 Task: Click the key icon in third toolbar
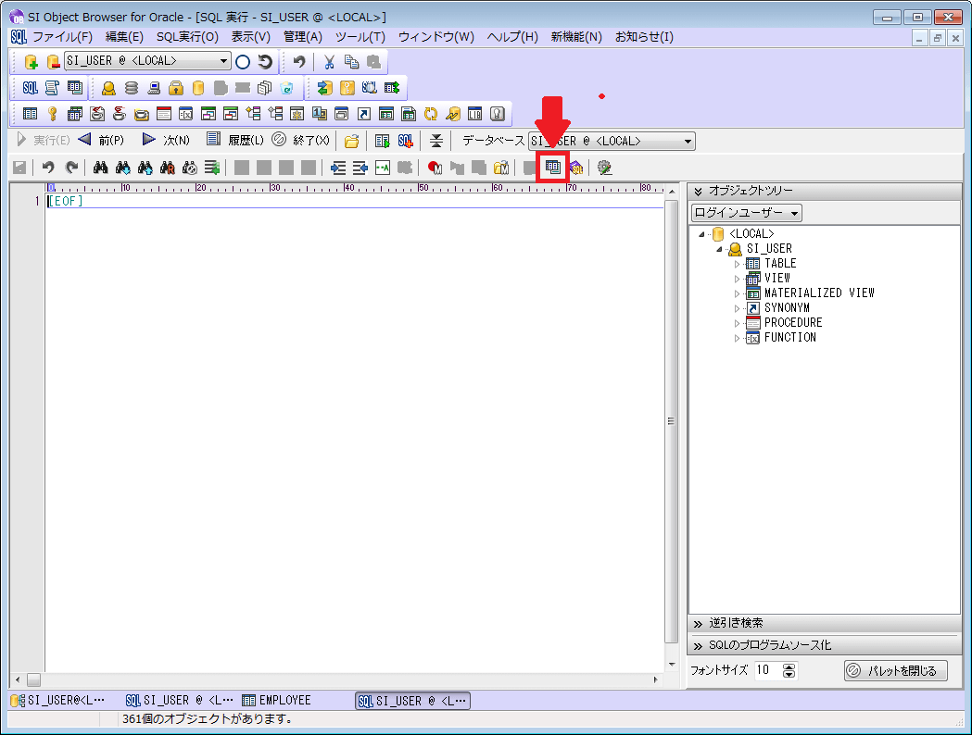53,114
